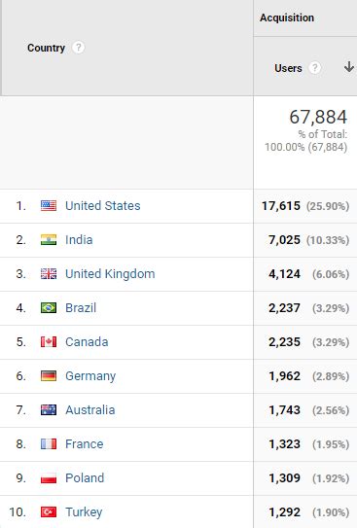The image size is (357, 528).
Task: Click the India flag icon
Action: tap(49, 240)
